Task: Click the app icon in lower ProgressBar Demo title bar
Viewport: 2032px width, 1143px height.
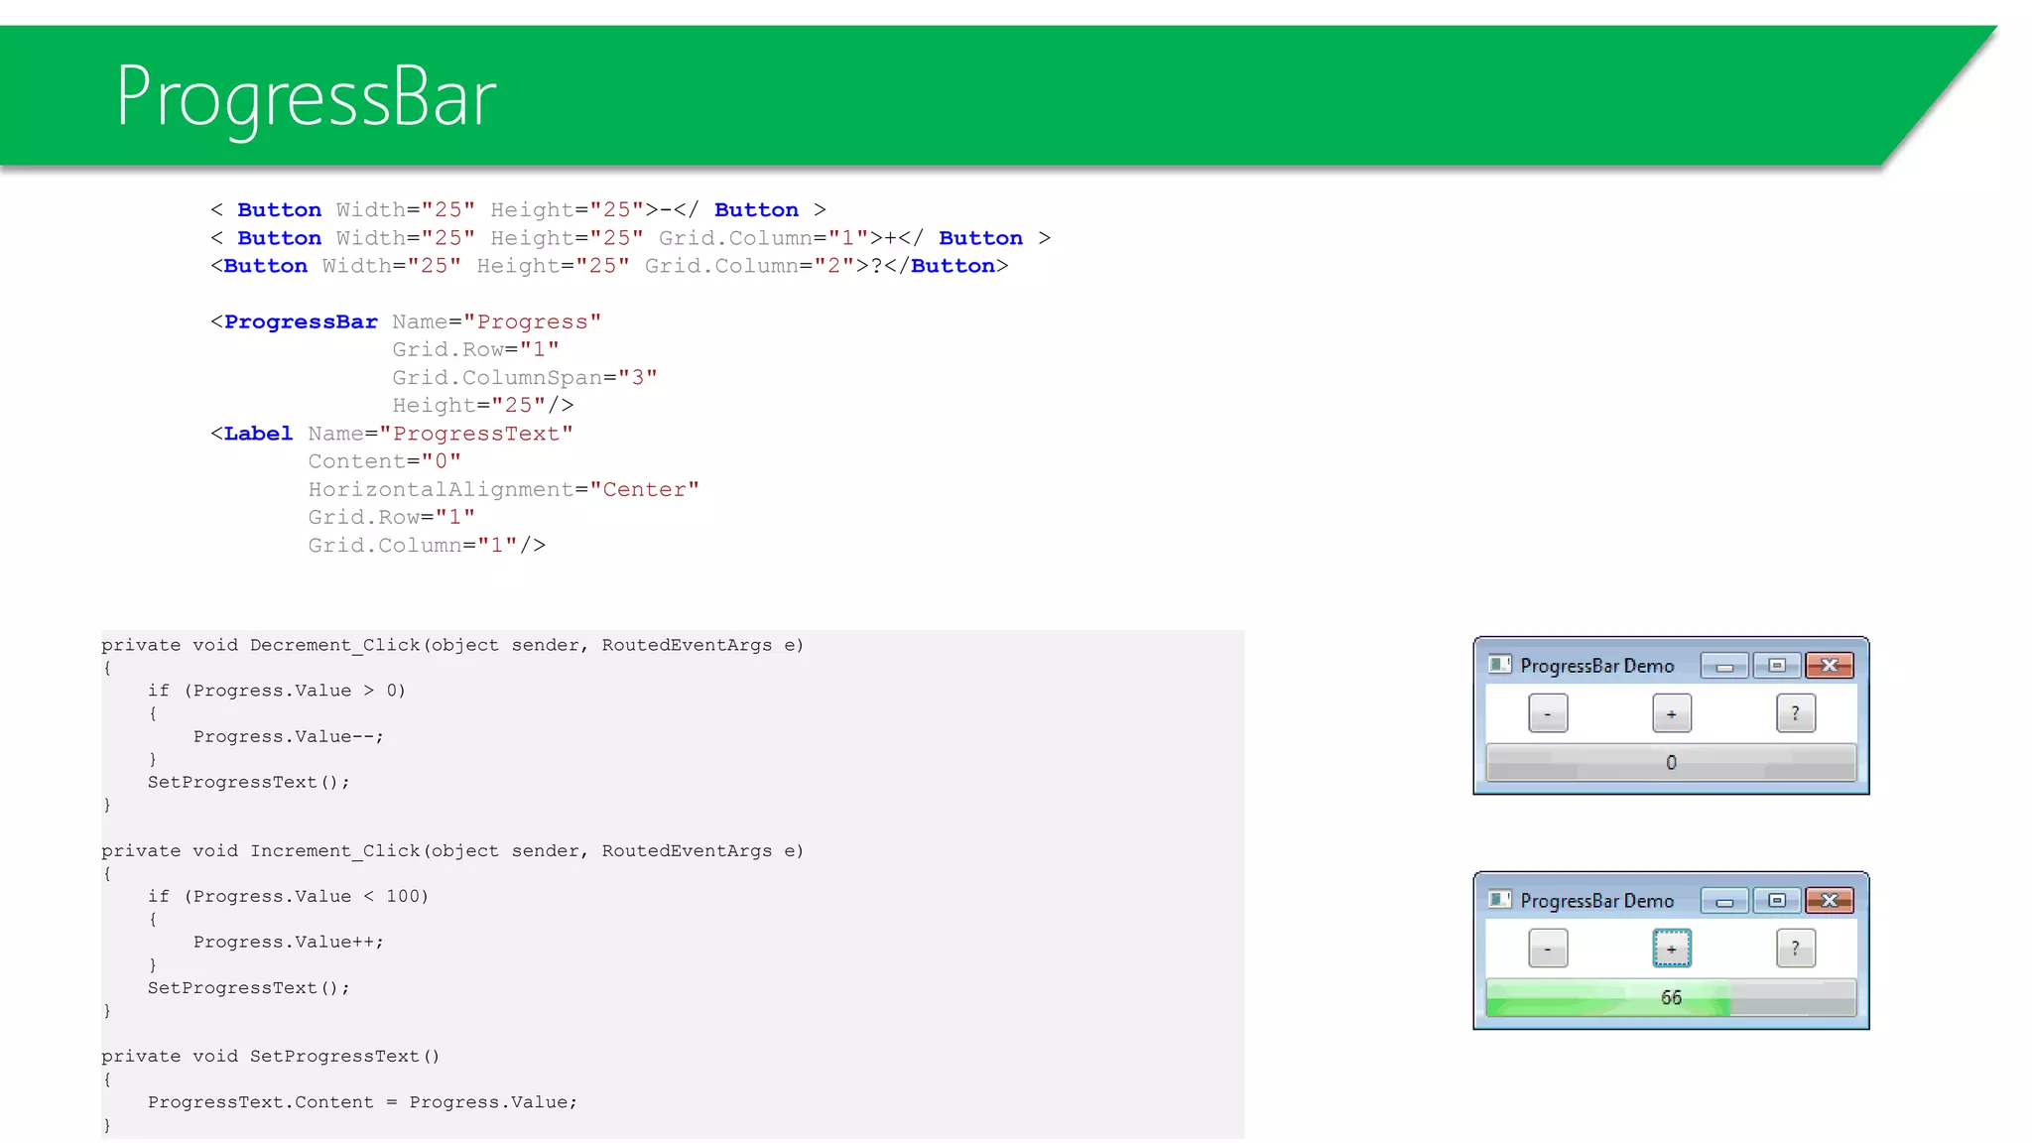Action: pyautogui.click(x=1499, y=900)
